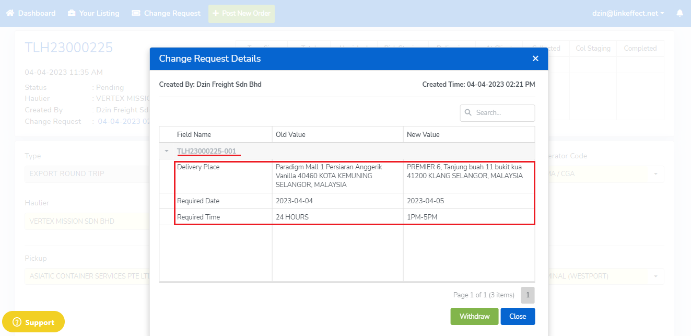Close the dialog with the X icon

point(535,59)
